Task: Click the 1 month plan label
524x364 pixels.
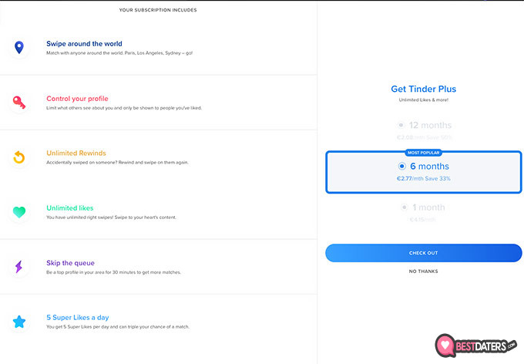Action: pyautogui.click(x=428, y=207)
